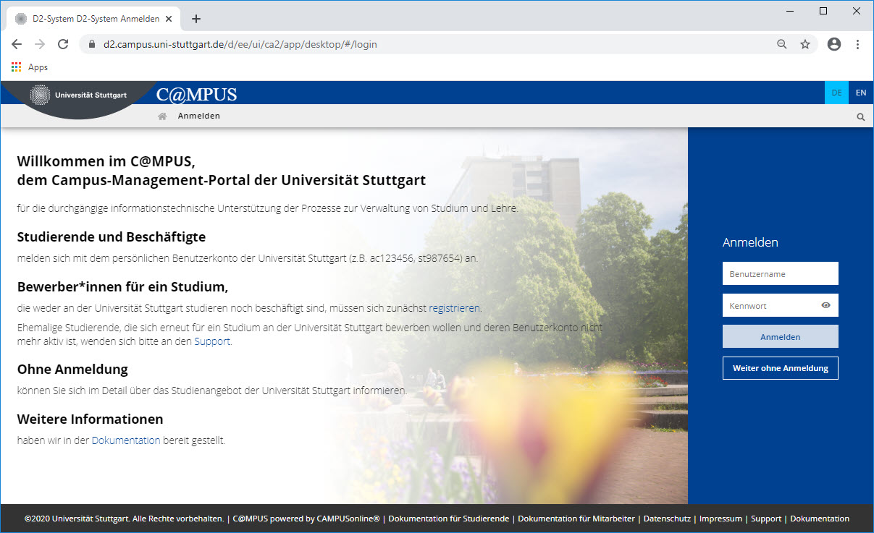
Task: Click the Studierende und Beschäftigte heading
Action: point(112,236)
